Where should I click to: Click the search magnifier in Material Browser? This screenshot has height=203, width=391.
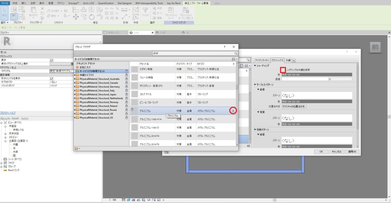pyautogui.click(x=248, y=60)
